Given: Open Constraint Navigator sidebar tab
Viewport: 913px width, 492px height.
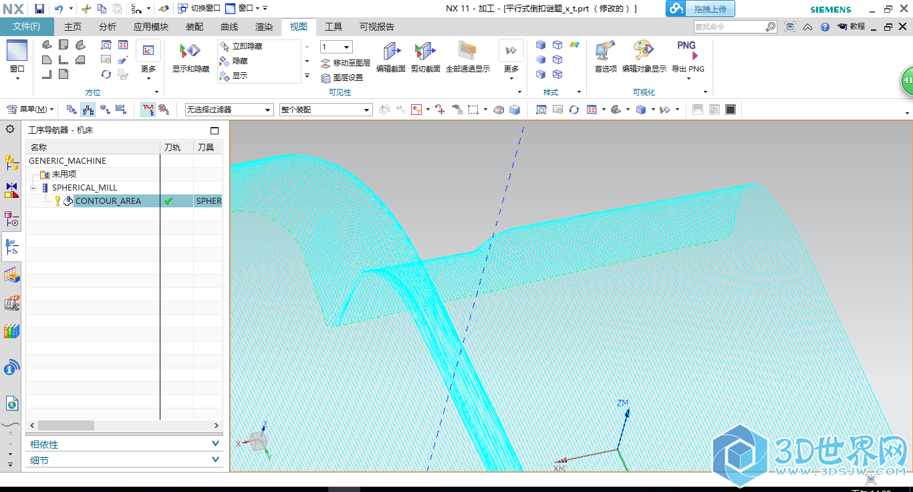Looking at the screenshot, I should click(x=11, y=191).
